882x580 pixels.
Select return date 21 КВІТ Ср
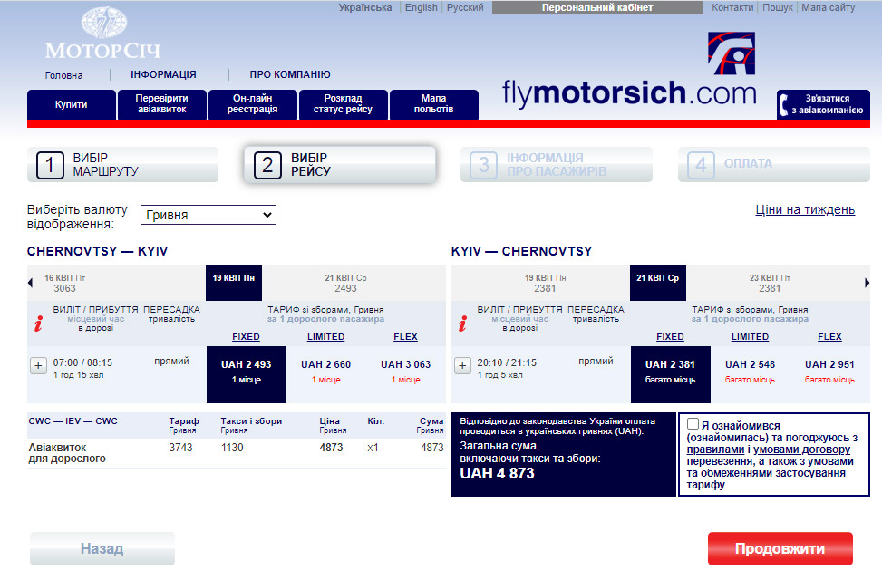pos(657,283)
